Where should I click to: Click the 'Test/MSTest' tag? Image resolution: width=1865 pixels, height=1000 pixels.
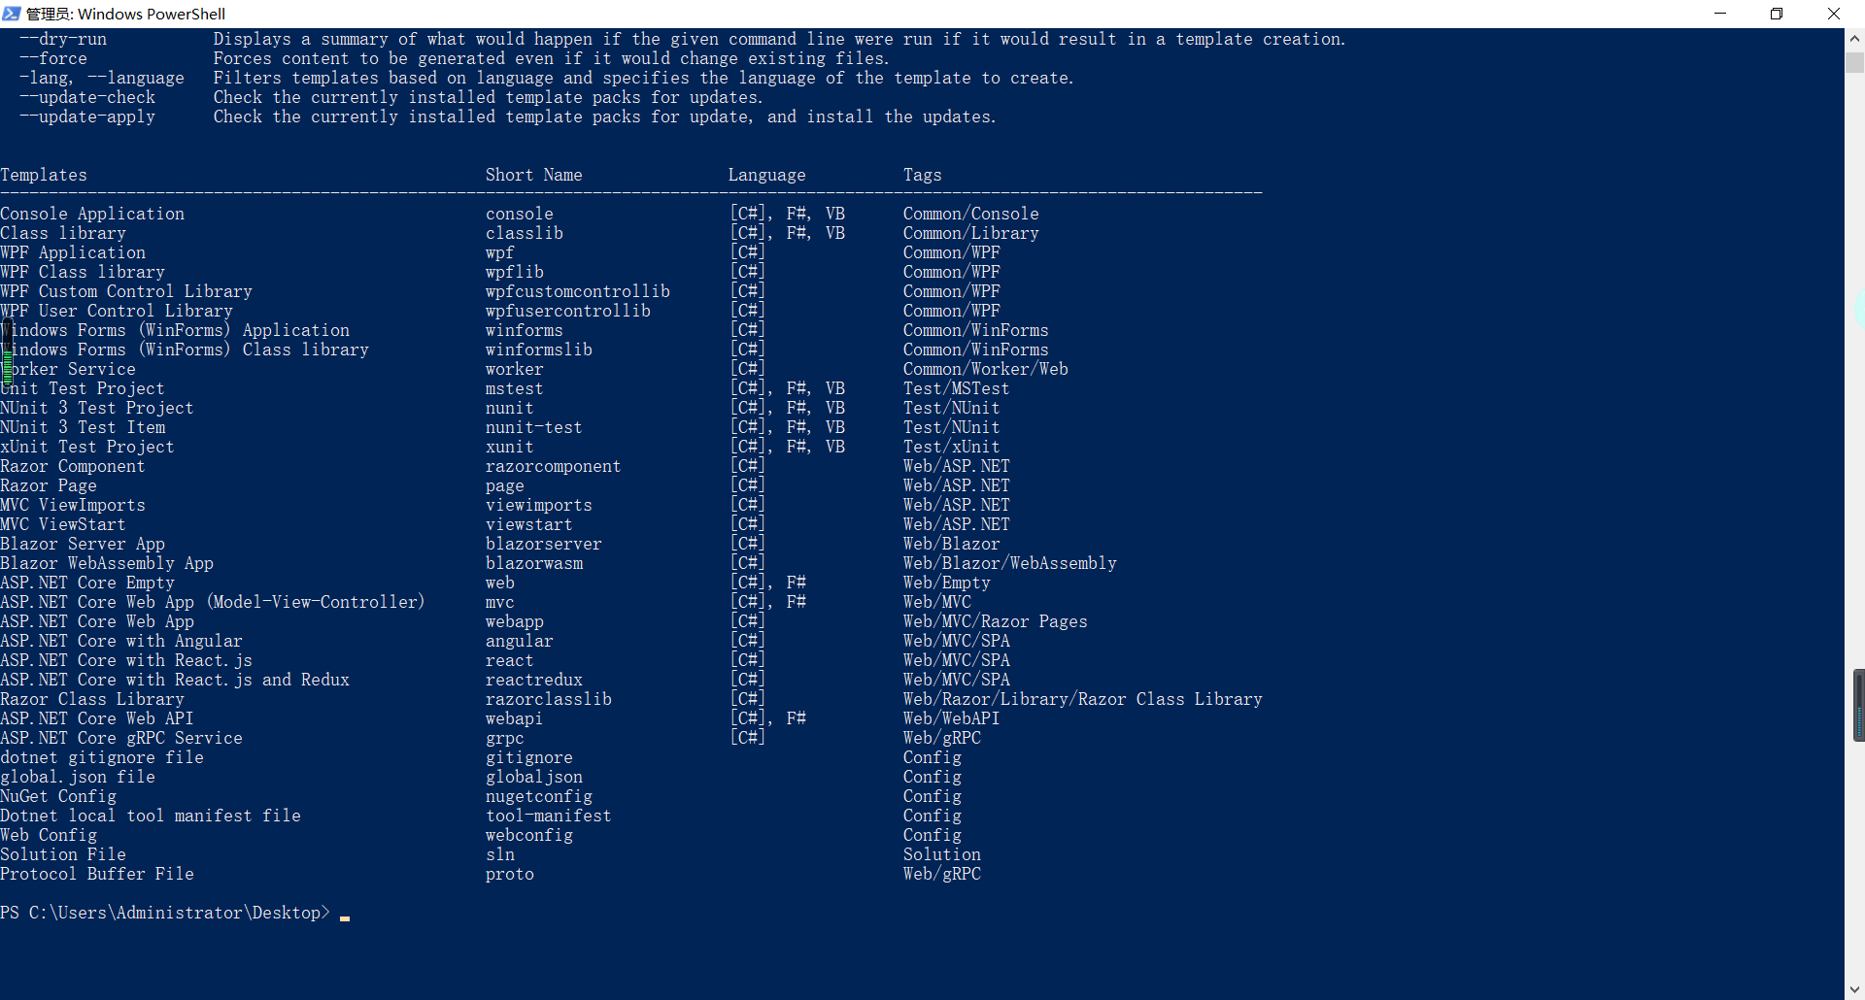(x=957, y=388)
